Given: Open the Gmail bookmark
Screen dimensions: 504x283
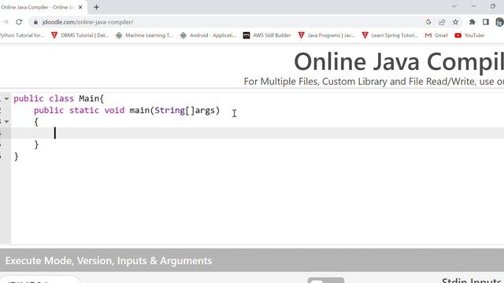Looking at the screenshot, I should (436, 35).
